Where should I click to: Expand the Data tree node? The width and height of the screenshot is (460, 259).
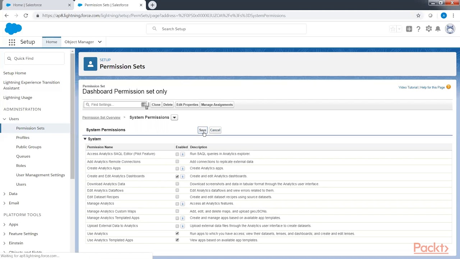(x=5, y=194)
